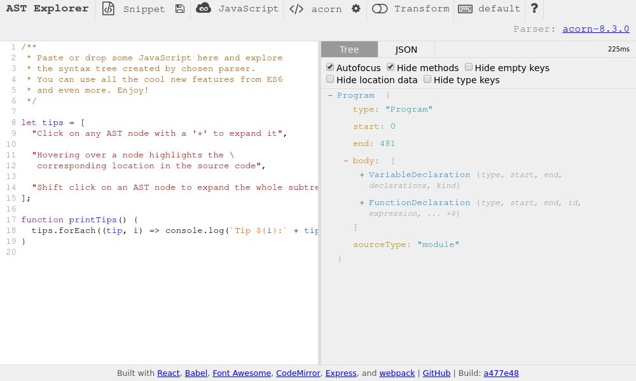Click the save snippet disk icon
This screenshot has height=381, width=636.
[179, 9]
